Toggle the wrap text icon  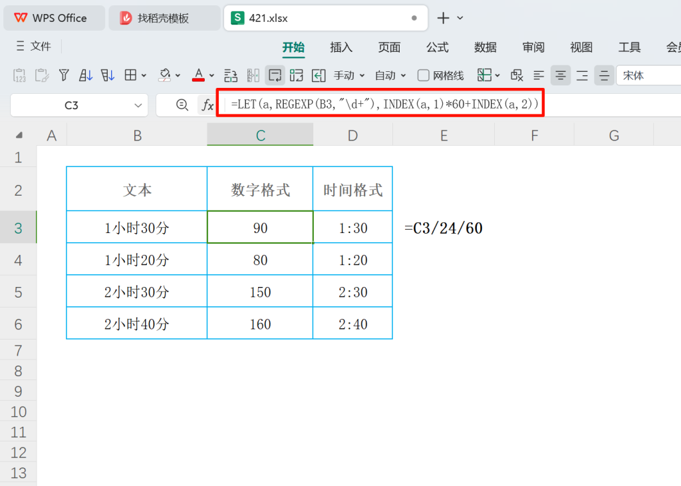275,75
